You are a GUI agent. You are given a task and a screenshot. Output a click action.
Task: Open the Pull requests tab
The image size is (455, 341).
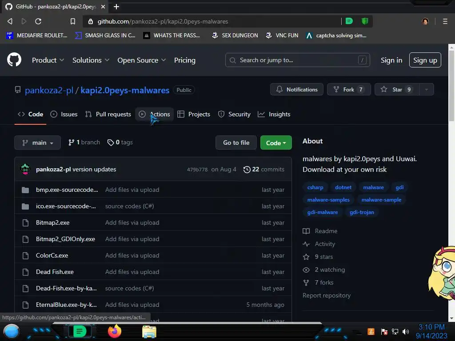[108, 114]
